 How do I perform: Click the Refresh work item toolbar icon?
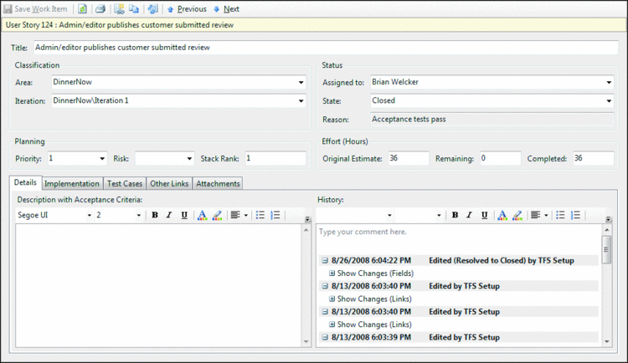(82, 9)
